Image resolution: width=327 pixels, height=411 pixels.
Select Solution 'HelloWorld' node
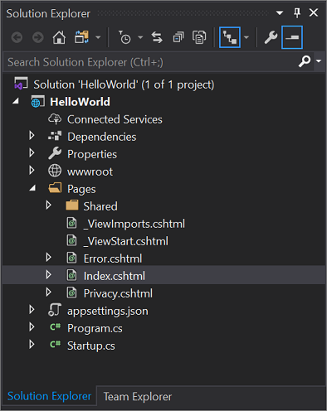[124, 85]
